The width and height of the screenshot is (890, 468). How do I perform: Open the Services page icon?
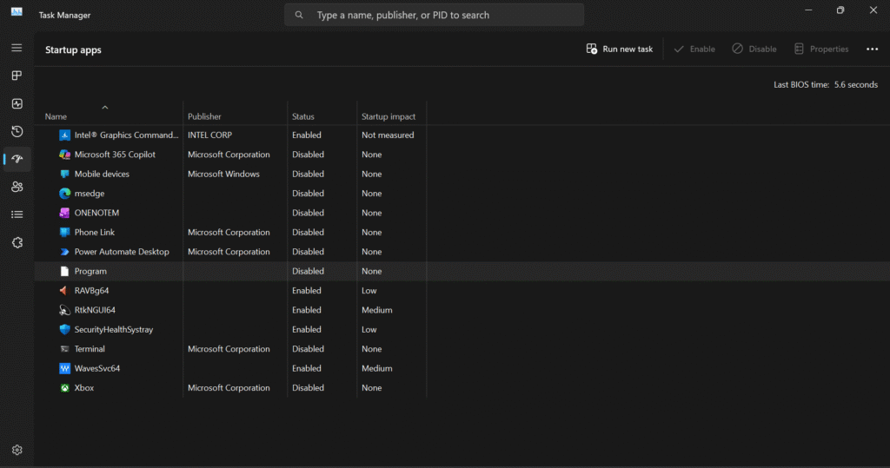[x=17, y=242]
